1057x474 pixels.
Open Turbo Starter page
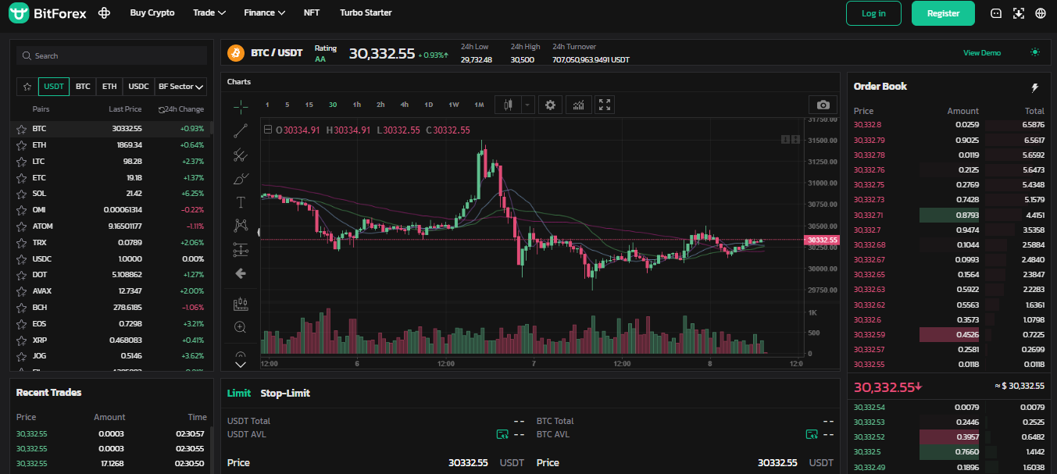pyautogui.click(x=366, y=13)
